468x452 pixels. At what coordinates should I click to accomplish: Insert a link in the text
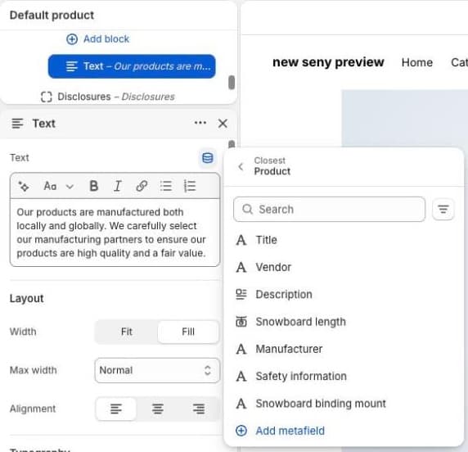142,186
